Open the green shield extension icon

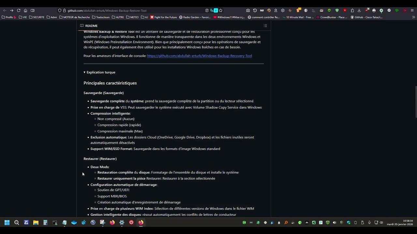pyautogui.click(x=337, y=10)
